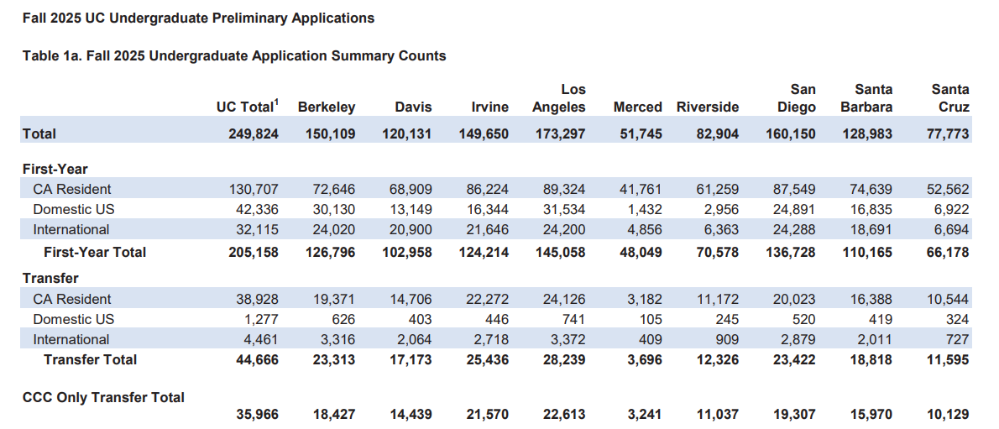Click first-year International value 32,115

pyautogui.click(x=258, y=229)
